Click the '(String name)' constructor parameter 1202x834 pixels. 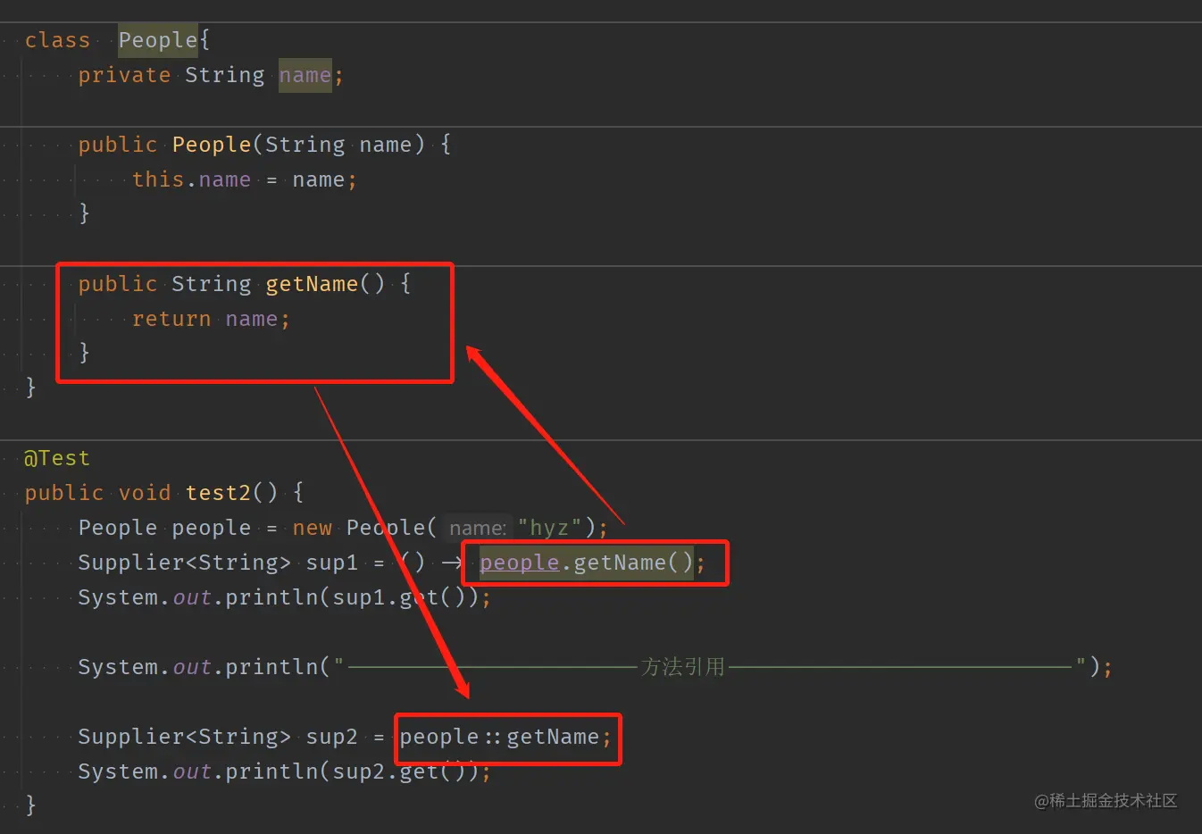pos(339,145)
